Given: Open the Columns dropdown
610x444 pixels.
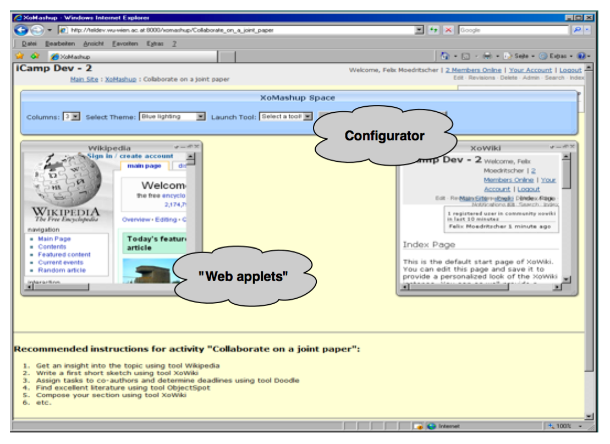Looking at the screenshot, I should coord(72,116).
